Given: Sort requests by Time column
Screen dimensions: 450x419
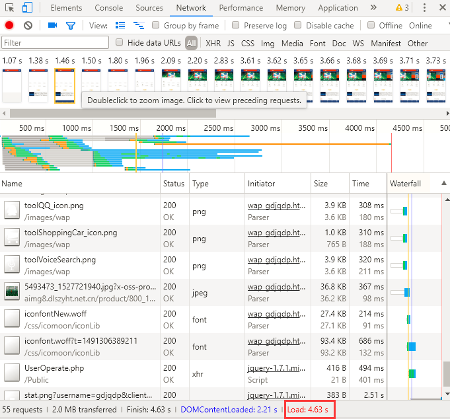Looking at the screenshot, I should (368, 183).
